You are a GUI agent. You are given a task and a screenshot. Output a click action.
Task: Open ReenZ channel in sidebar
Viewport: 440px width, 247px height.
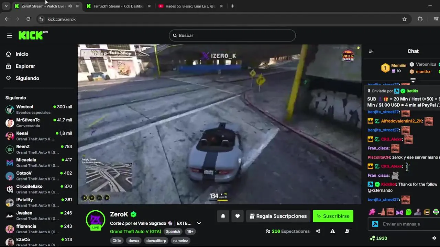click(39, 149)
